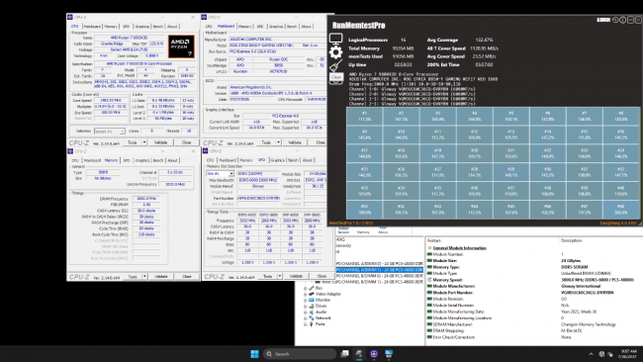Open the Slot #1 dropdown in SPD window

click(x=221, y=174)
